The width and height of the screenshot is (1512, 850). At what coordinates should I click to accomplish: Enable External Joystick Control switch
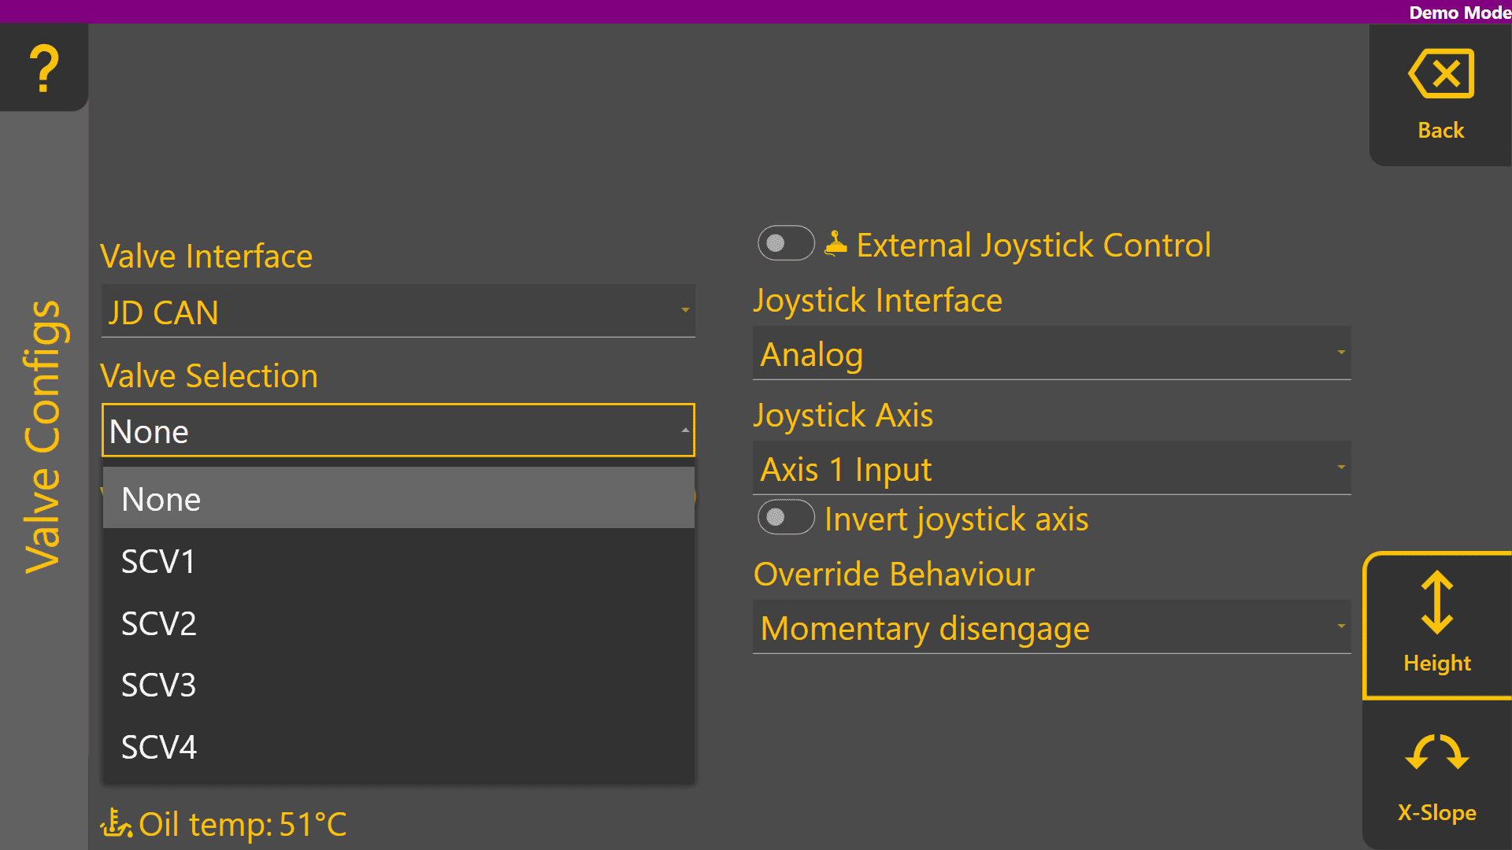tap(785, 243)
